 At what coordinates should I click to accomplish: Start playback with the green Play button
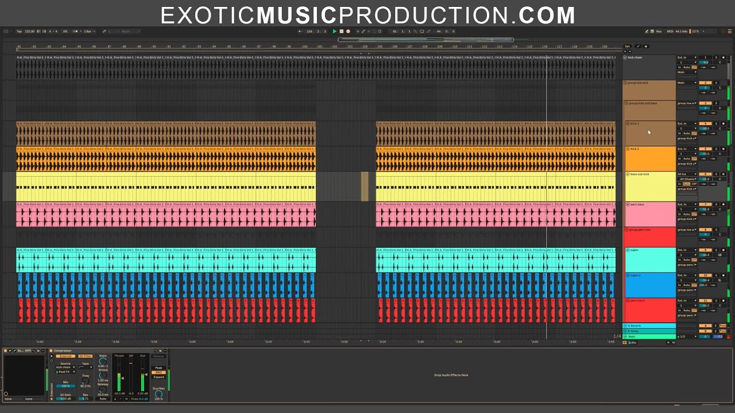pyautogui.click(x=335, y=31)
